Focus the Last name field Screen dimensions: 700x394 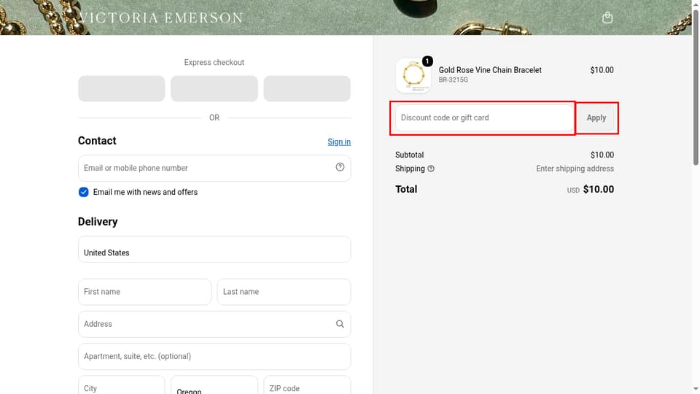pyautogui.click(x=284, y=292)
